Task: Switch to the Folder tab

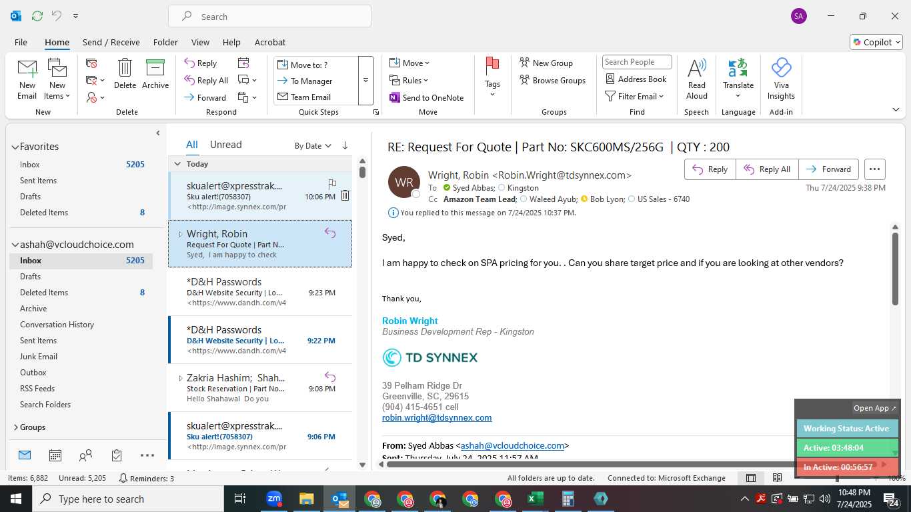Action: (x=165, y=42)
